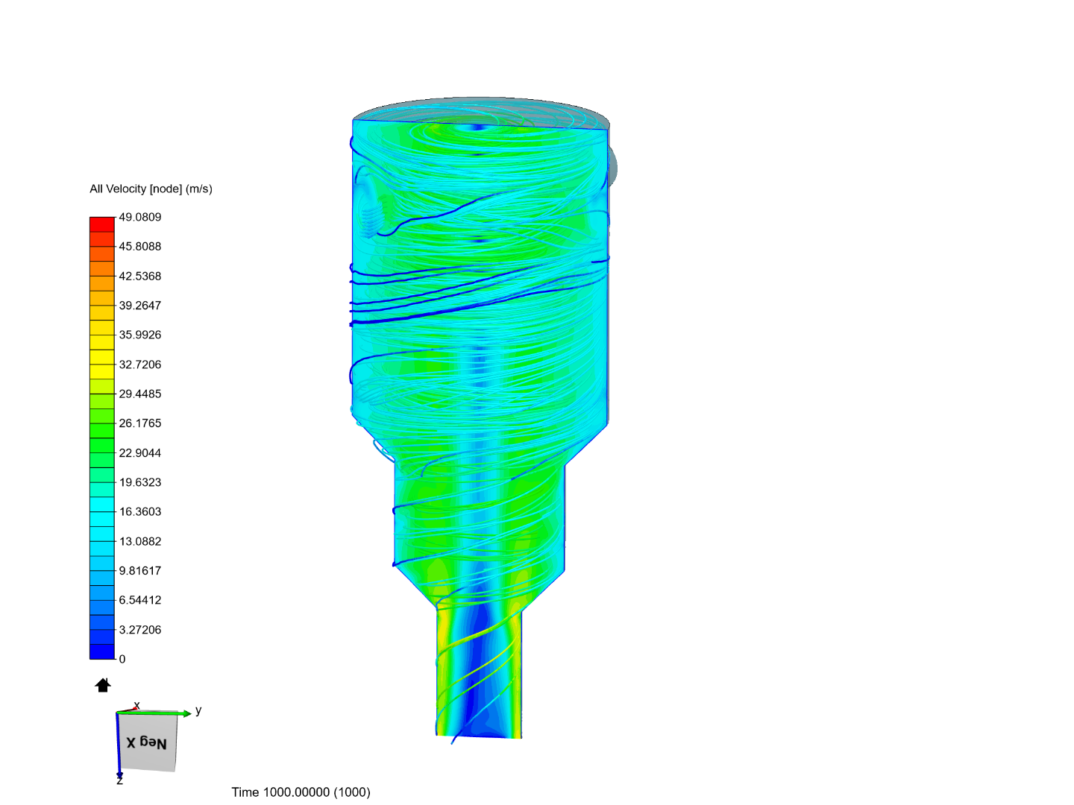Select the blue z axis arrow
Image resolution: width=1074 pixels, height=805 pixels.
pos(118,745)
